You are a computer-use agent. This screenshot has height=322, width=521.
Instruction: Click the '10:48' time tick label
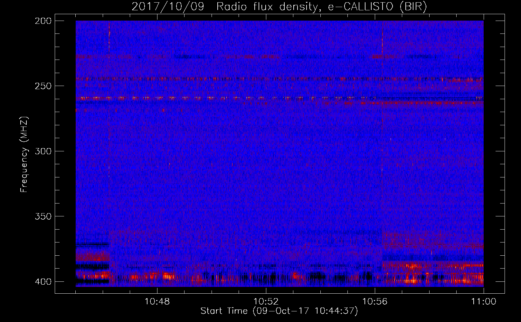coord(157,302)
